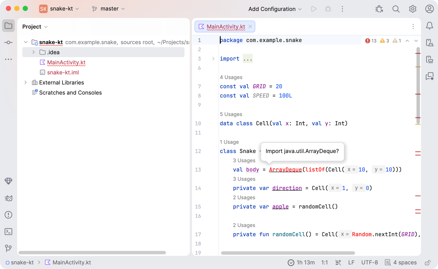Screen dimensions: 438x269
Task: Open the Notifications bell icon
Action: pos(429,26)
